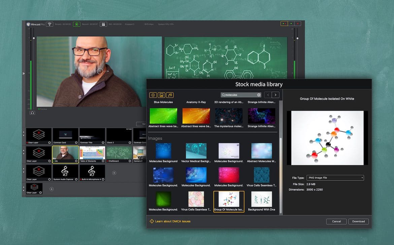
Task: Toggle headphone audio monitoring icon
Action: (32, 113)
